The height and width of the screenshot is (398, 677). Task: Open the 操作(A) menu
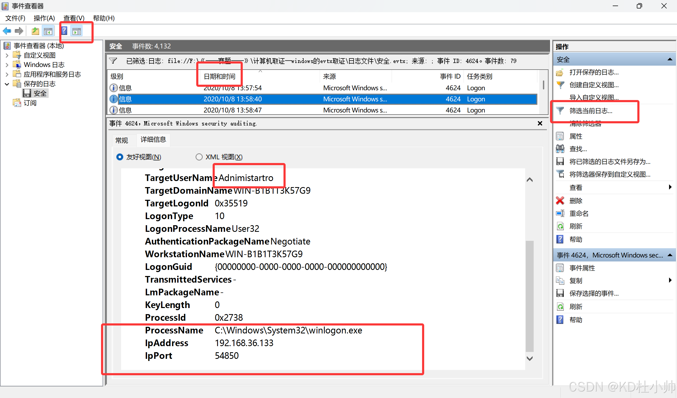point(44,18)
